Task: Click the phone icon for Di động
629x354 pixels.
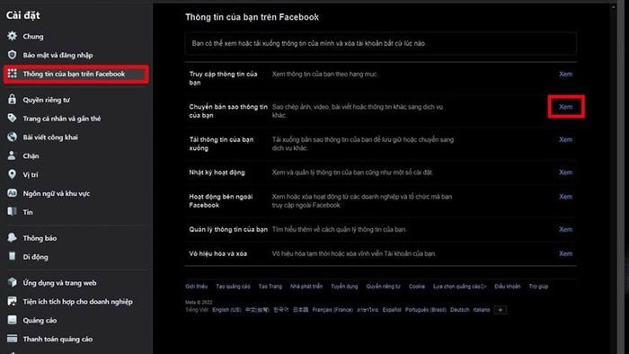Action: 12,257
